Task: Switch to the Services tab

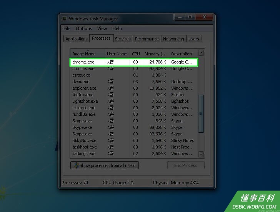Action: pyautogui.click(x=123, y=39)
